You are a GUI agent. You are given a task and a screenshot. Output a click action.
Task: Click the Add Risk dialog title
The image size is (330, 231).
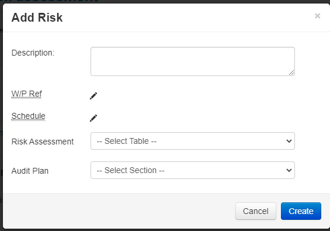click(37, 18)
